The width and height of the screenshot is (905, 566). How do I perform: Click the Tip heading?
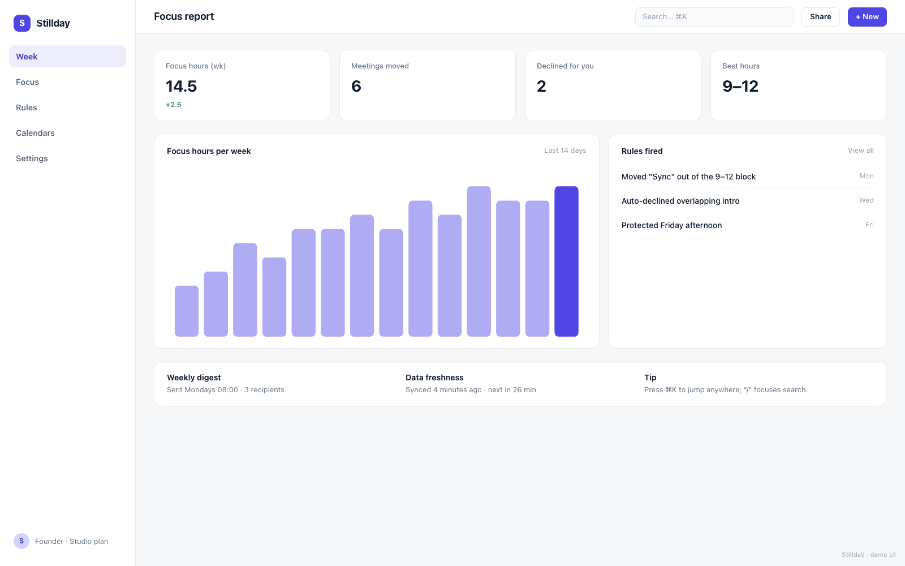pyautogui.click(x=650, y=378)
